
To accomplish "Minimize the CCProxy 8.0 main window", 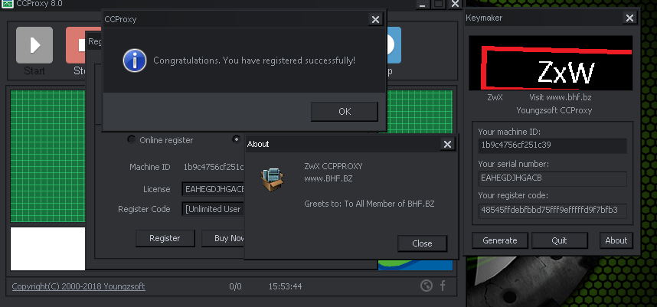I will [x=423, y=4].
